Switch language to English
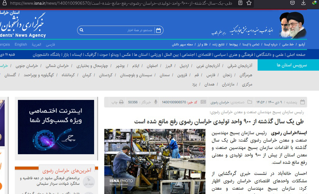Viewport: 319px width, 194px height. click(x=21, y=44)
